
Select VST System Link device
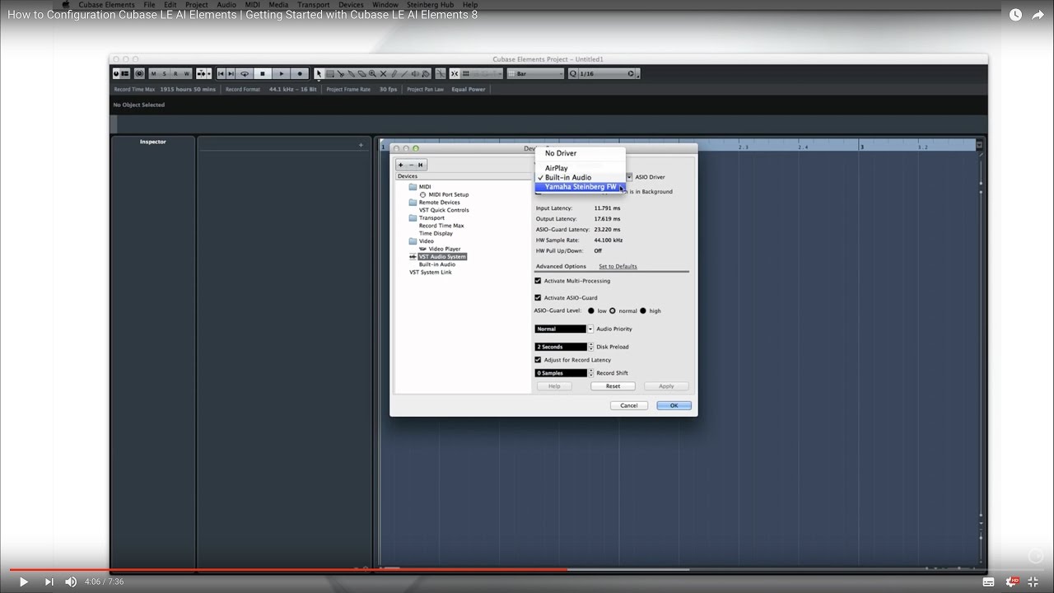431,272
